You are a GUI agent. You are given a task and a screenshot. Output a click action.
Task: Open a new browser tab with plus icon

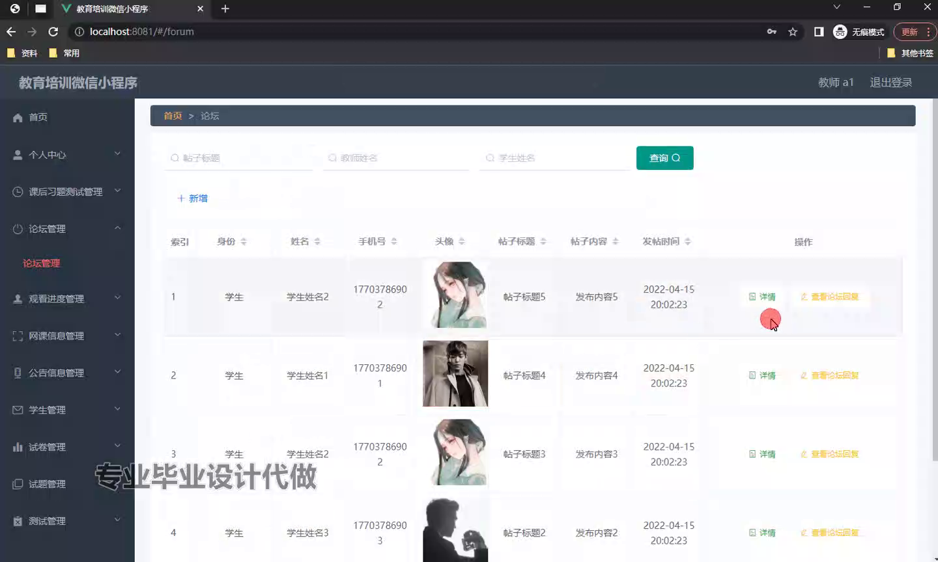[x=225, y=8]
